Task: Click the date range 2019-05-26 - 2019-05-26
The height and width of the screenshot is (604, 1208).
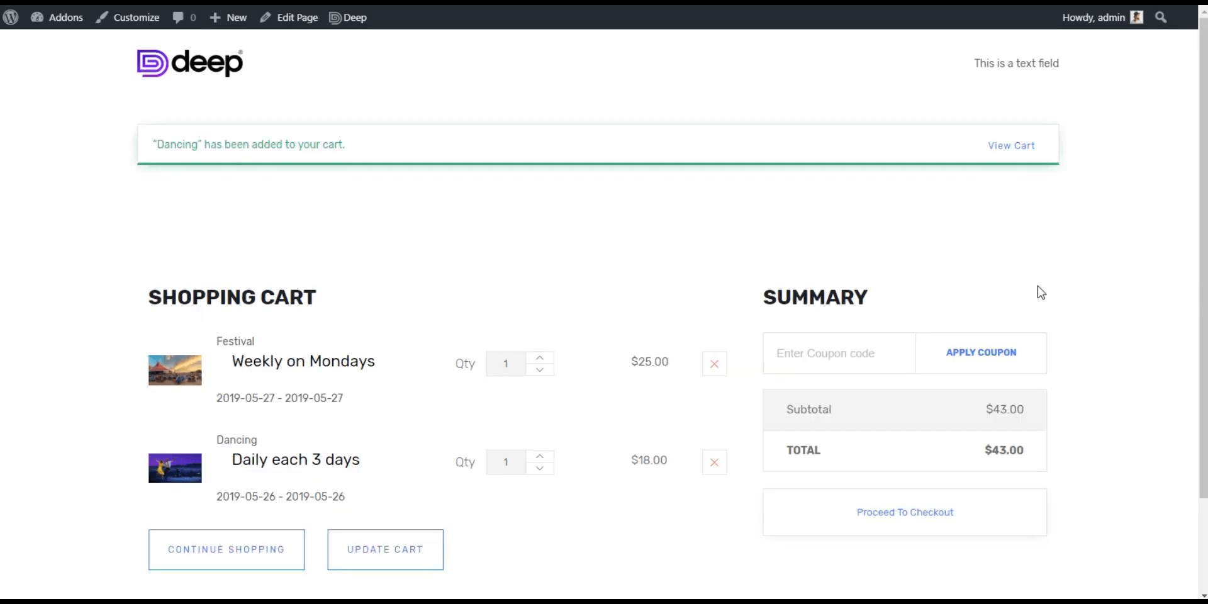Action: pyautogui.click(x=281, y=496)
